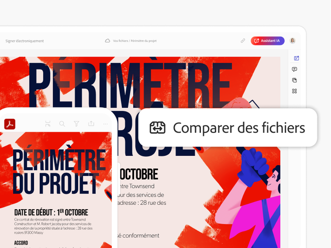Click the Comparer des fichiers button
This screenshot has height=248, width=331.
tap(228, 128)
